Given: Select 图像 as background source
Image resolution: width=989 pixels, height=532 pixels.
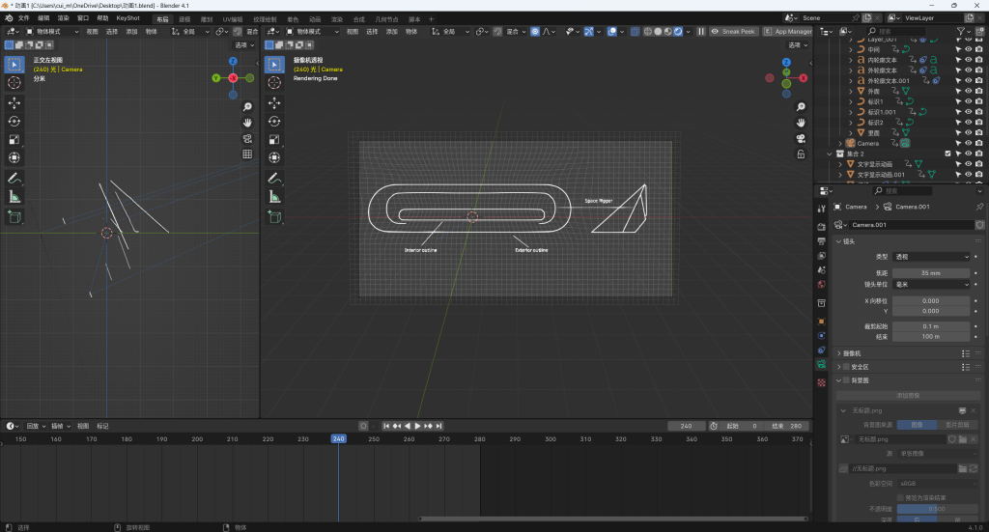Looking at the screenshot, I should (x=917, y=425).
